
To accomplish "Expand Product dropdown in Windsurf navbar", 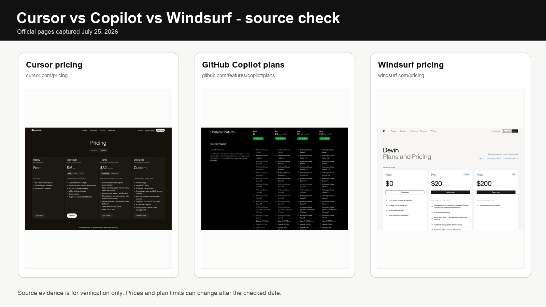I will 394,131.
